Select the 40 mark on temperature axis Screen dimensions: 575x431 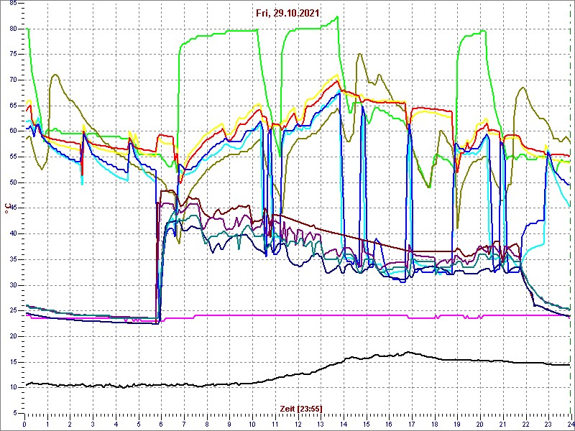point(12,234)
